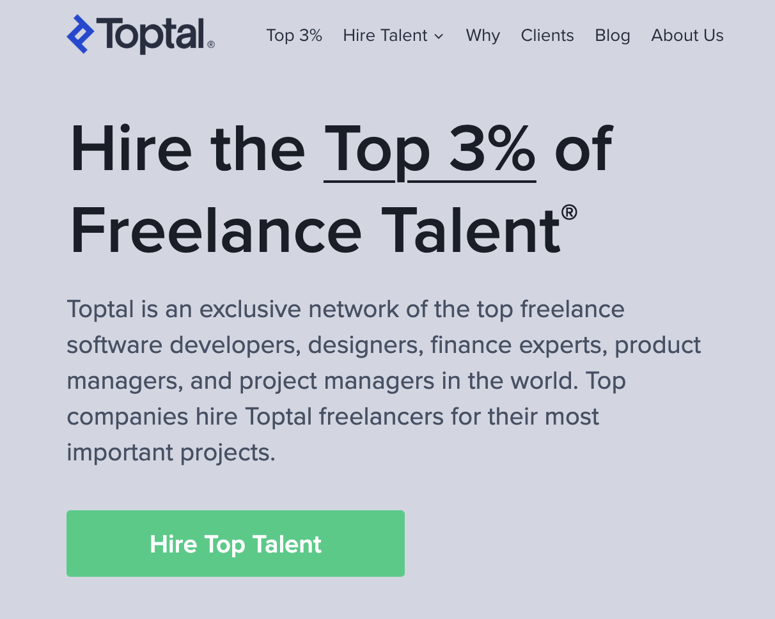The image size is (775, 619).
Task: Go to the Why page
Action: (483, 35)
